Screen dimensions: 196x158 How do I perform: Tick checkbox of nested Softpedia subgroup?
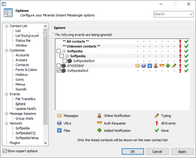tap(61, 56)
